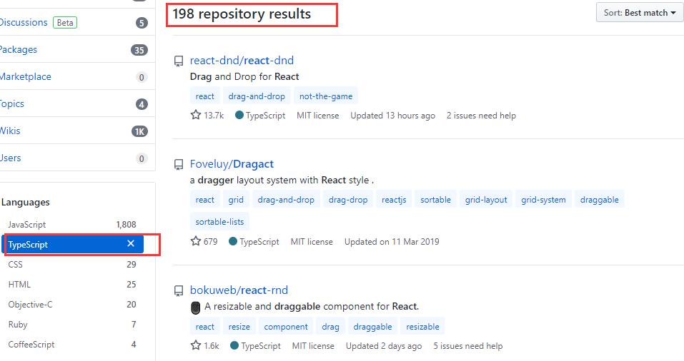Click the star icon showing 13.7k
684x361 pixels.
click(x=195, y=115)
